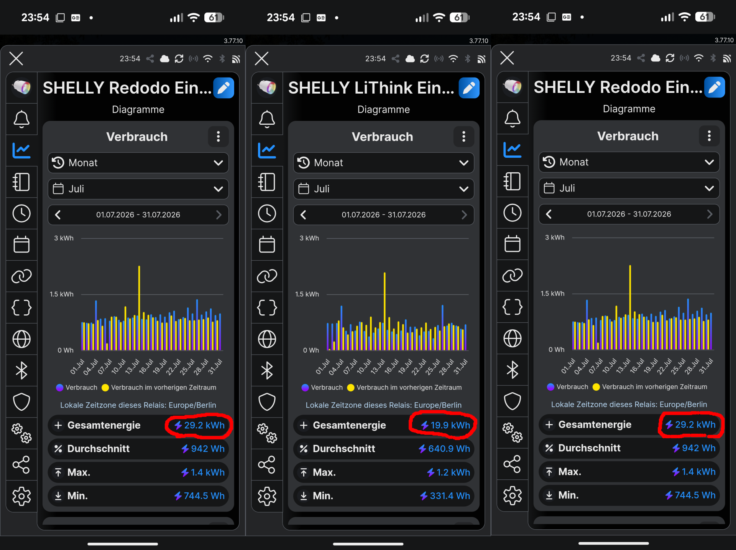Open clock schedule icon in right panel
The height and width of the screenshot is (550, 736).
point(512,213)
